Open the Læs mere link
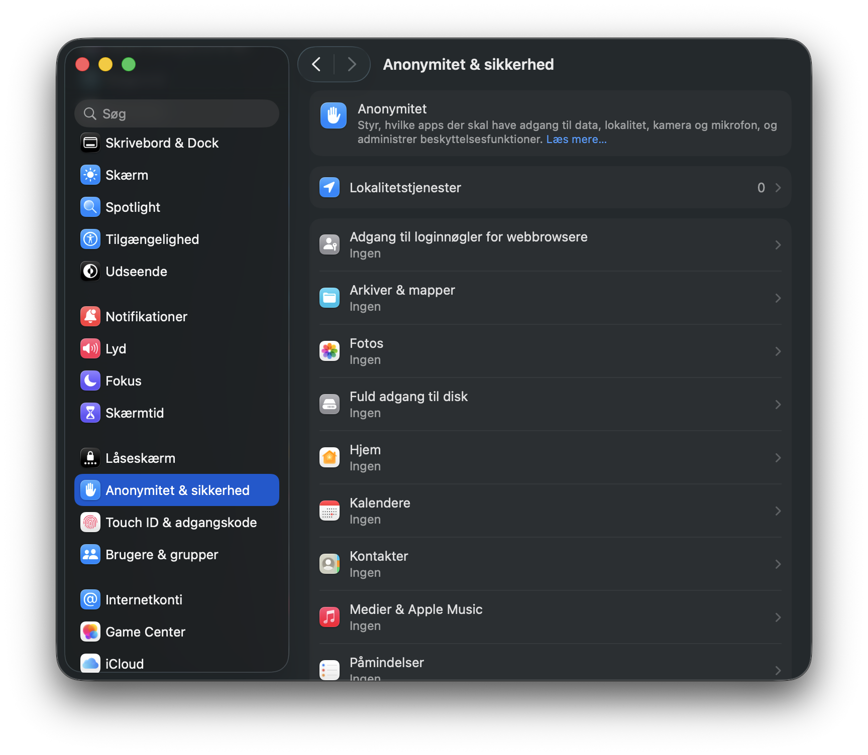The image size is (868, 755). tap(576, 140)
